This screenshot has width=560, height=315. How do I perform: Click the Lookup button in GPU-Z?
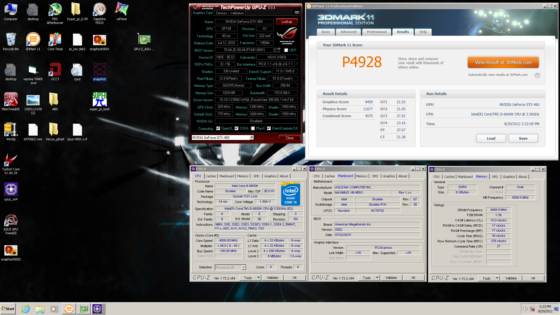click(x=286, y=22)
